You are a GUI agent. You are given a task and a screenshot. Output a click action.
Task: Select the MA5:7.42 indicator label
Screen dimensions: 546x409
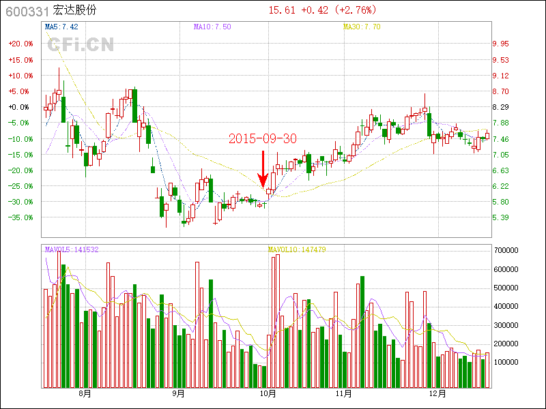pyautogui.click(x=61, y=27)
